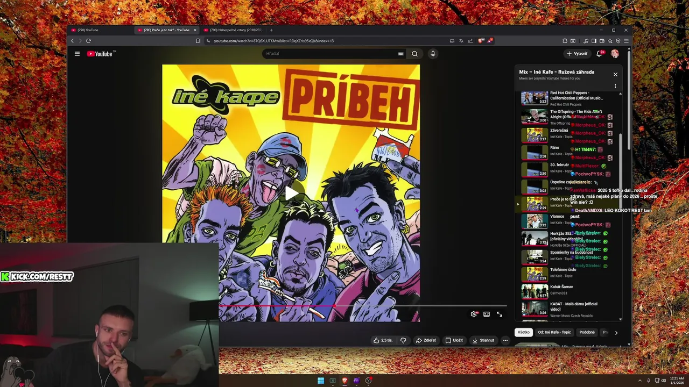Open the video player settings gear
Screen dimensions: 689x387
[x=474, y=314]
